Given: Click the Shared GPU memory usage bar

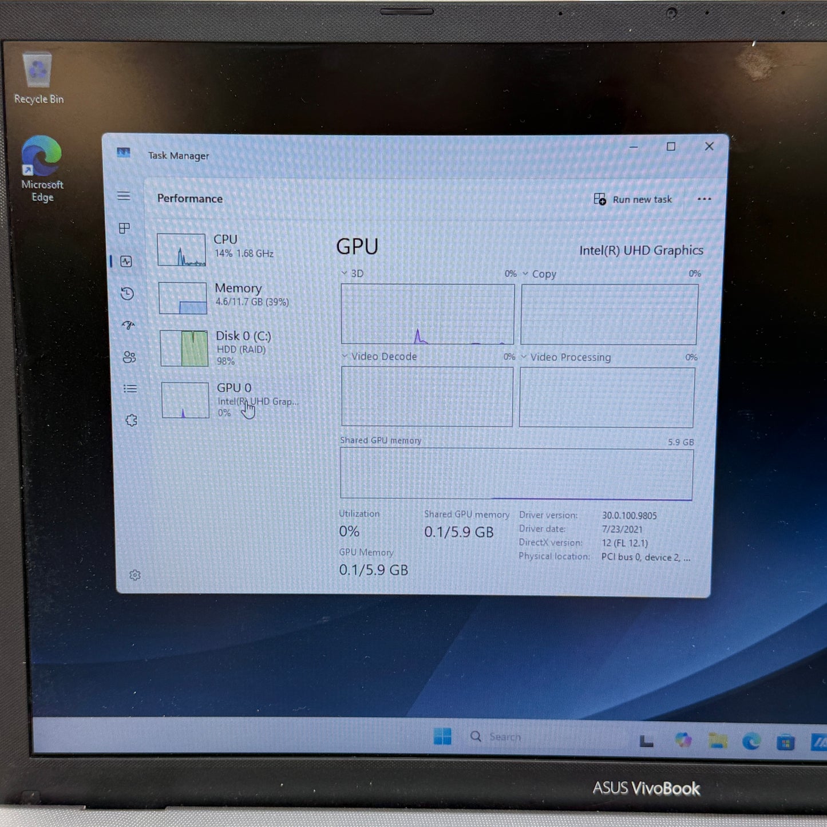Looking at the screenshot, I should pyautogui.click(x=515, y=473).
